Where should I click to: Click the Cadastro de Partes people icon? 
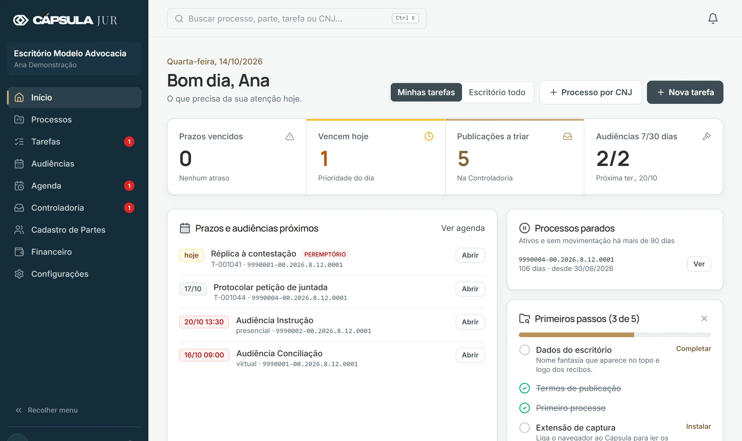coord(19,230)
